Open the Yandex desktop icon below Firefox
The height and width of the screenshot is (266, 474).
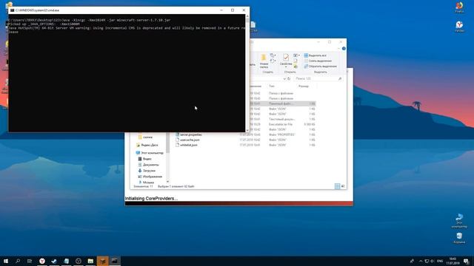[x=459, y=27]
